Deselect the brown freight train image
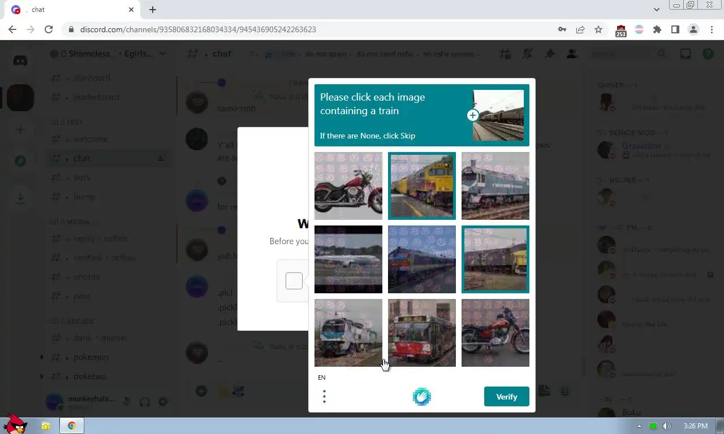724x434 pixels. 495,259
